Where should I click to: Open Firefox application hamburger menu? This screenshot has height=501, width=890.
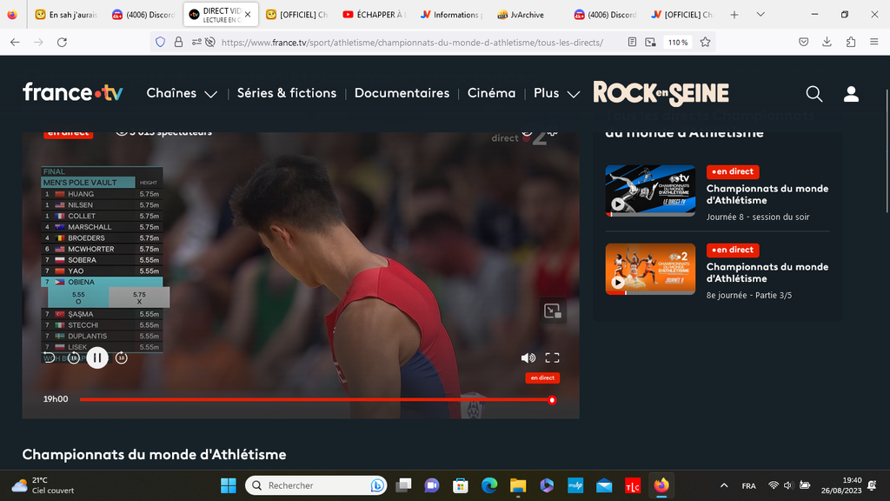[874, 42]
